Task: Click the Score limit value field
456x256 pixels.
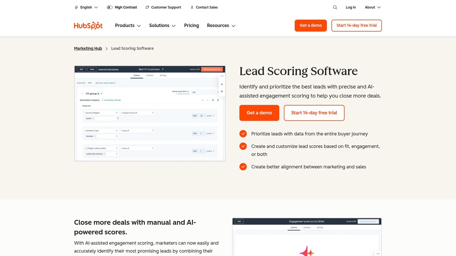Action: 89,83
